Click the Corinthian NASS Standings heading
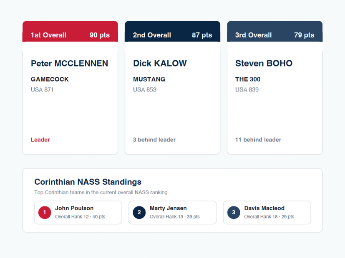 point(88,182)
